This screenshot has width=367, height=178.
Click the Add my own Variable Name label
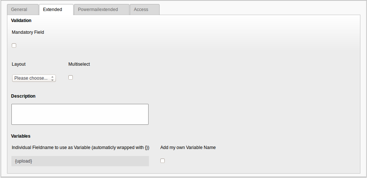click(x=188, y=148)
